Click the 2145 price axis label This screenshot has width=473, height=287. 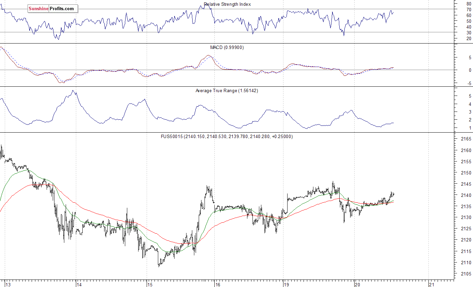(466, 184)
